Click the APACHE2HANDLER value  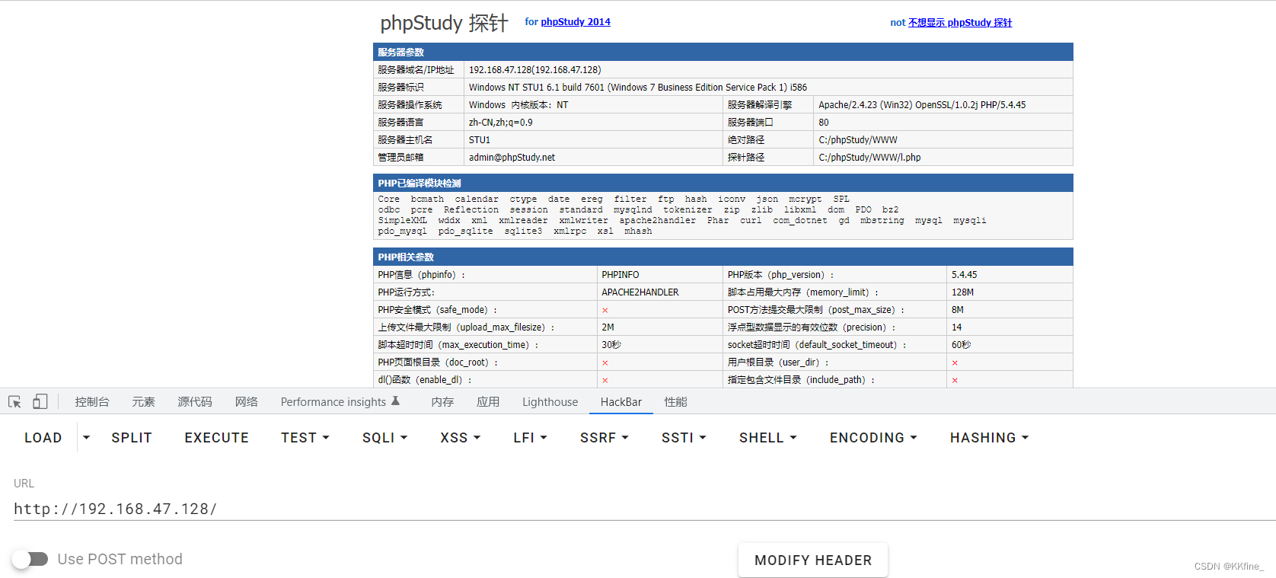pyautogui.click(x=640, y=292)
